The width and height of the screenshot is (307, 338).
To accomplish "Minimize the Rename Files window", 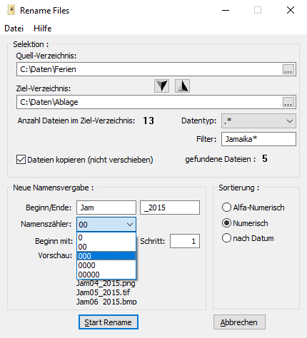I will [226, 10].
